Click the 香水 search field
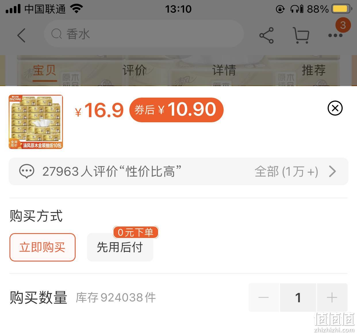The width and height of the screenshot is (357, 335). pyautogui.click(x=144, y=34)
